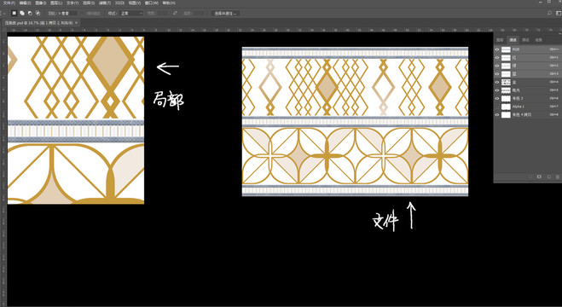The image size is (562, 307).
Task: Choose the Intersect with Selection icon
Action: tap(38, 14)
